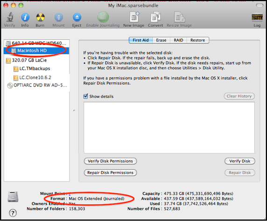Select 320.07 GB LaCie drive
The image size is (267, 221).
click(x=36, y=60)
